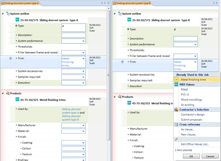Click Products icon in type A pane
Screen dimensions: 221x161
click(8, 93)
